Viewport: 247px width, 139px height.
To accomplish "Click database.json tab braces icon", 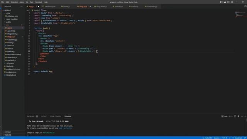I will point(43,7).
